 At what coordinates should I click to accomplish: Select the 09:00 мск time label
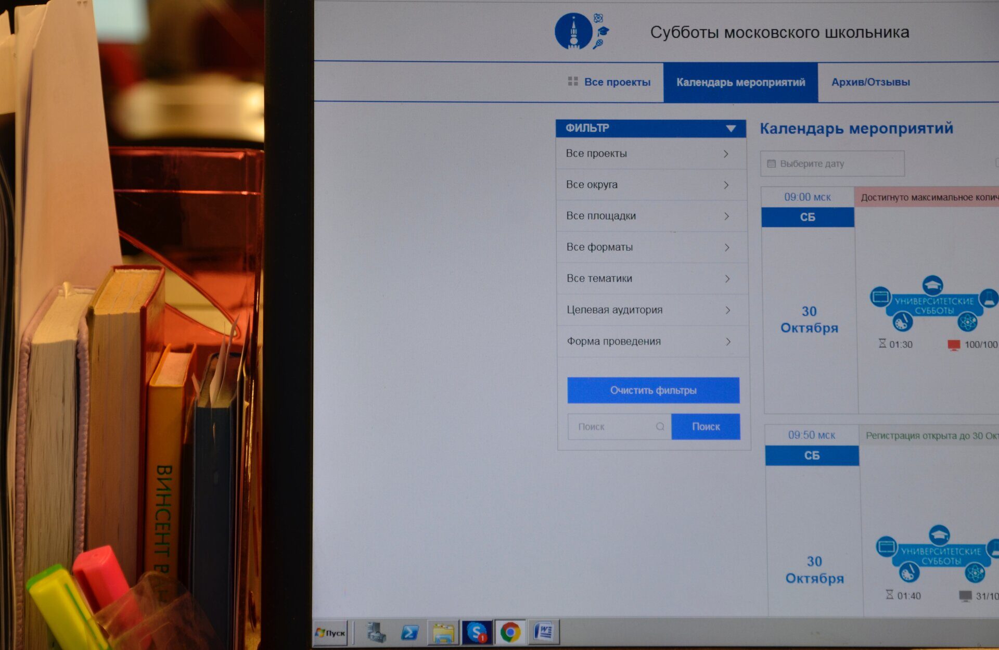pos(808,197)
